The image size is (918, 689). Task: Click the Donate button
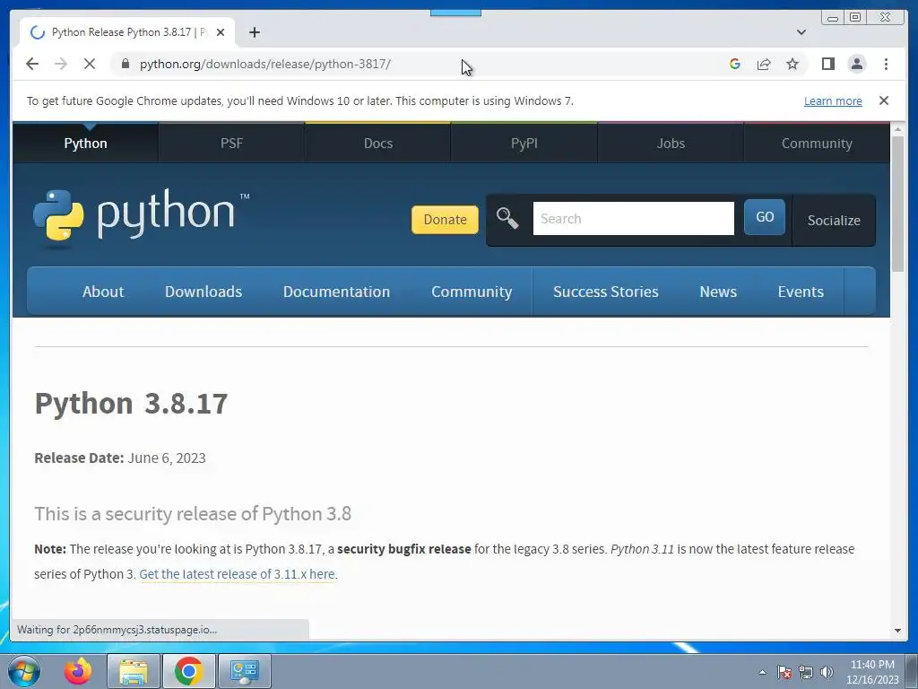point(445,220)
